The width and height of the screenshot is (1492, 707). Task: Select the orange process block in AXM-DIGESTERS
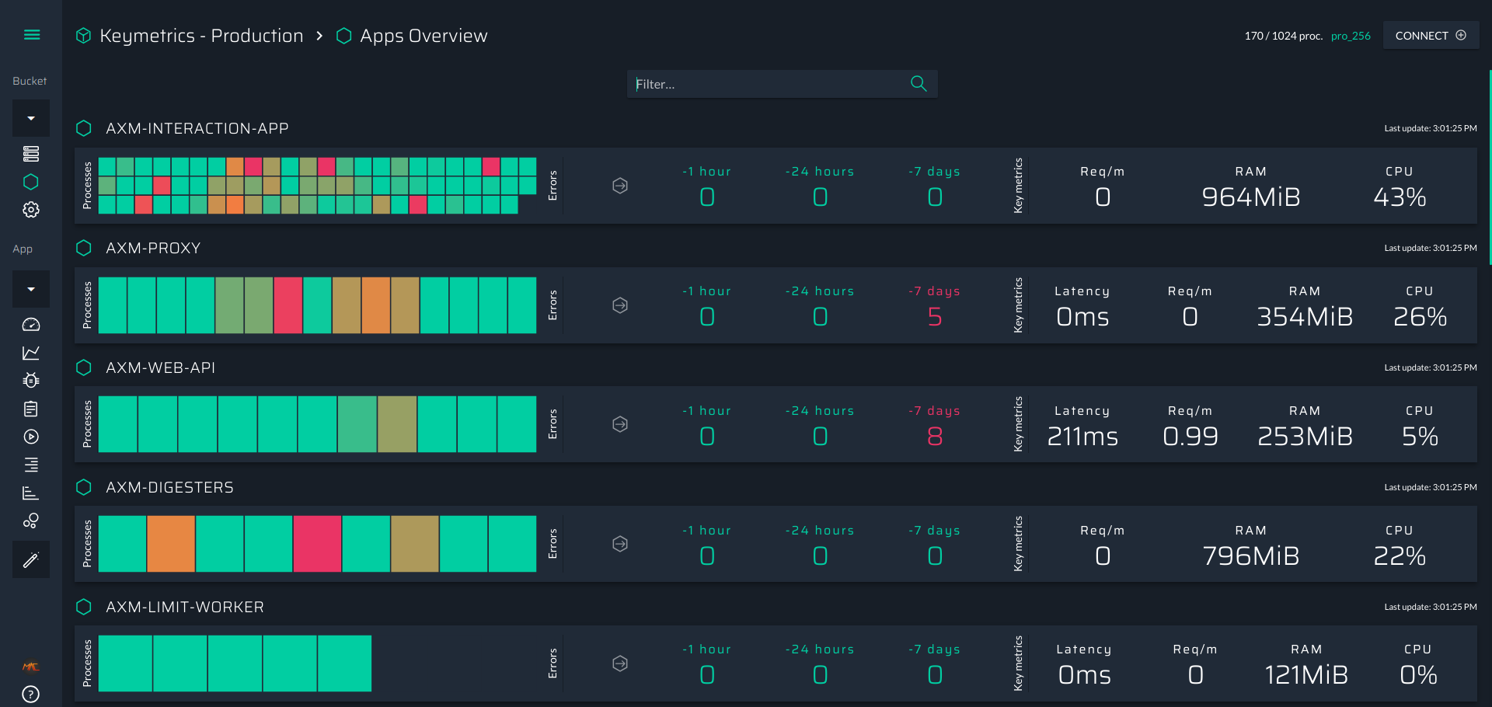pyautogui.click(x=171, y=544)
